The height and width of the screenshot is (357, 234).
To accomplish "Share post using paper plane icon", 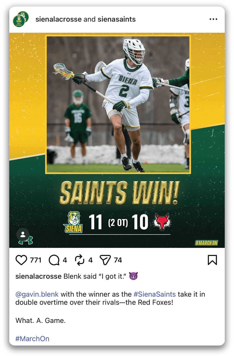I will click(x=105, y=260).
